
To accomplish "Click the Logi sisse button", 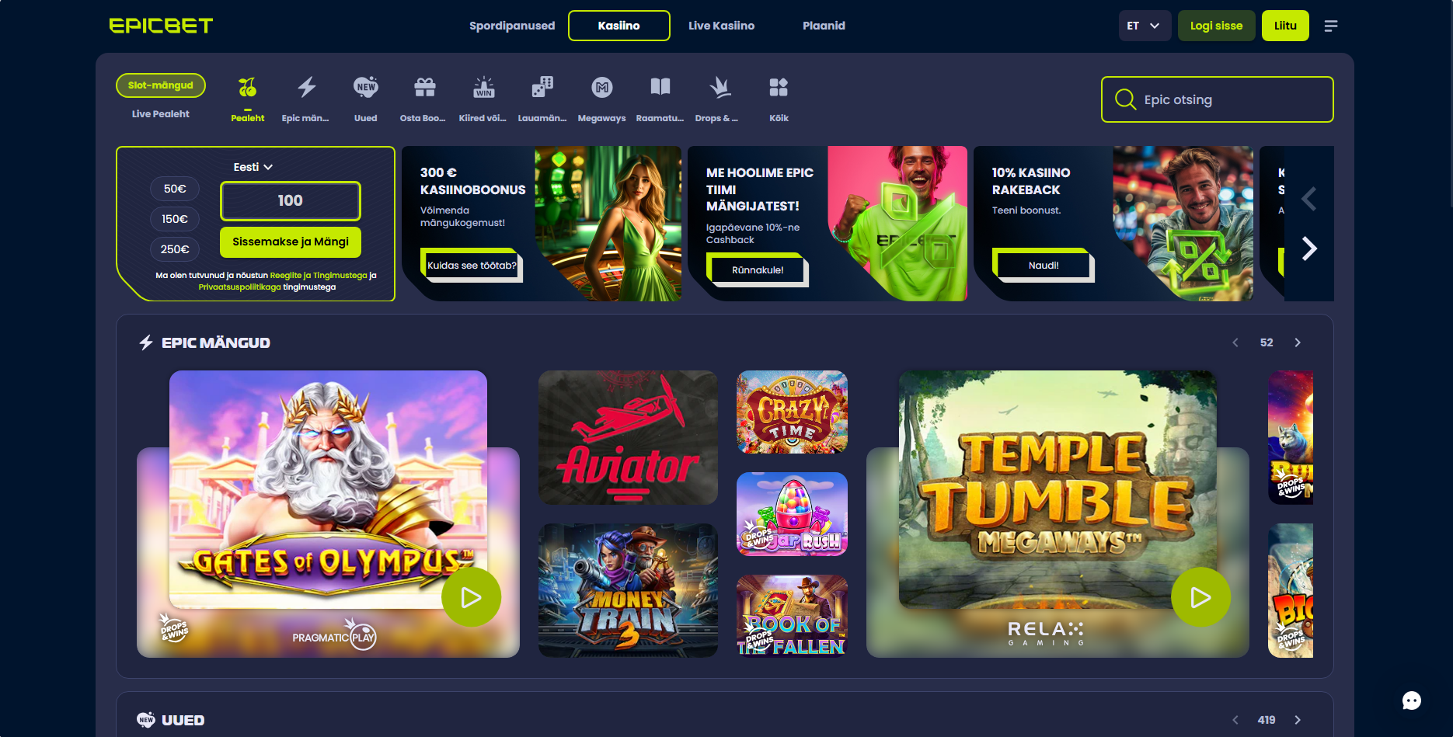I will click(1216, 26).
